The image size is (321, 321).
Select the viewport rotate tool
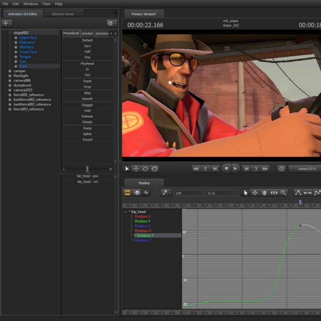[145, 169]
